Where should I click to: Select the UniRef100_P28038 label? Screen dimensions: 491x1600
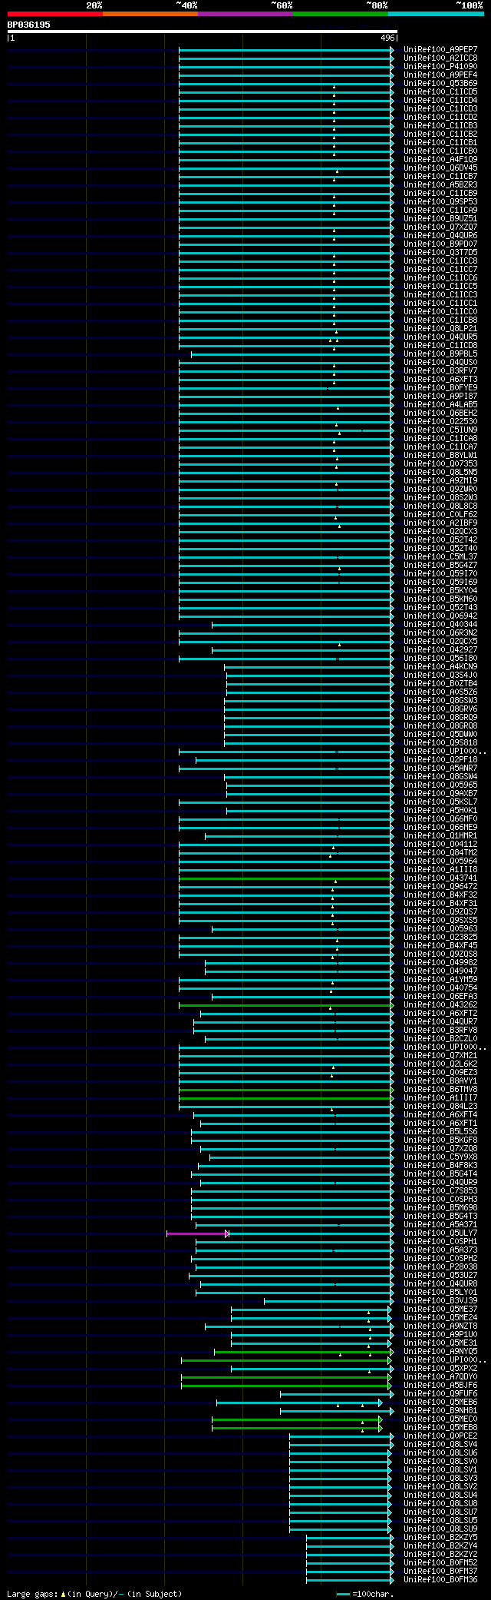440,1266
